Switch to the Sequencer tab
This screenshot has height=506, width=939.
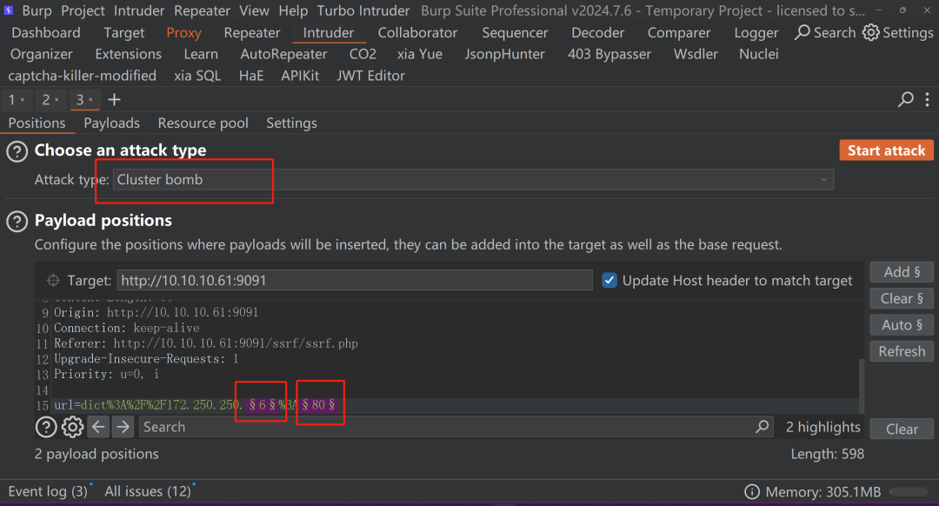[515, 33]
